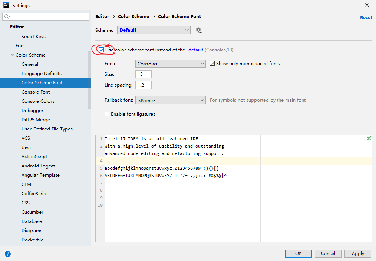Click the IntelliJ IDEA logo in title bar
376x261 pixels.
6,5
